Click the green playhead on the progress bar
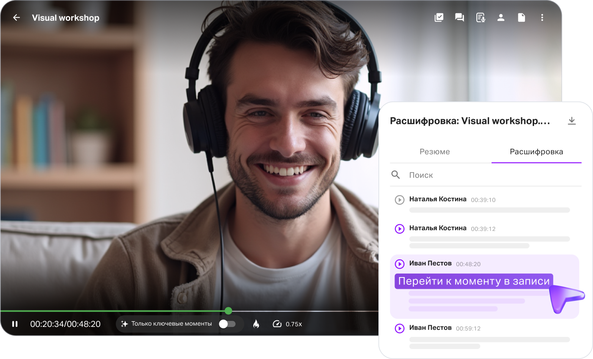593x359 pixels. pyautogui.click(x=228, y=310)
